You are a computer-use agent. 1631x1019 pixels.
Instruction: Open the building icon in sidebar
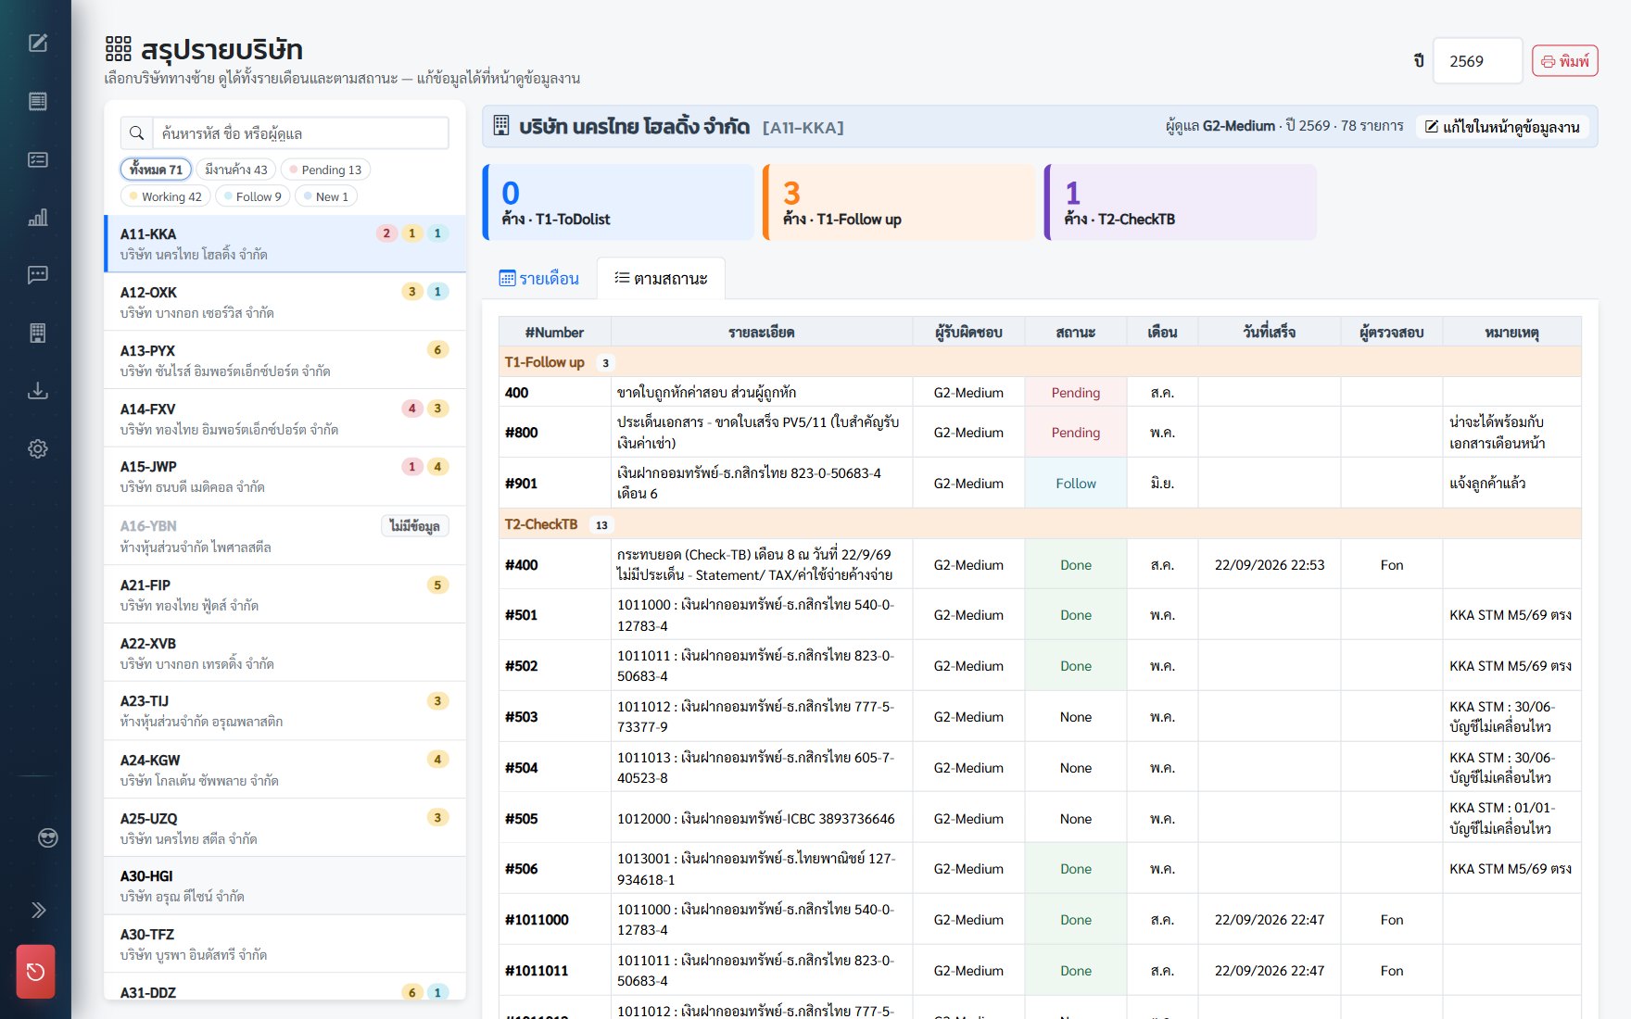click(37, 333)
